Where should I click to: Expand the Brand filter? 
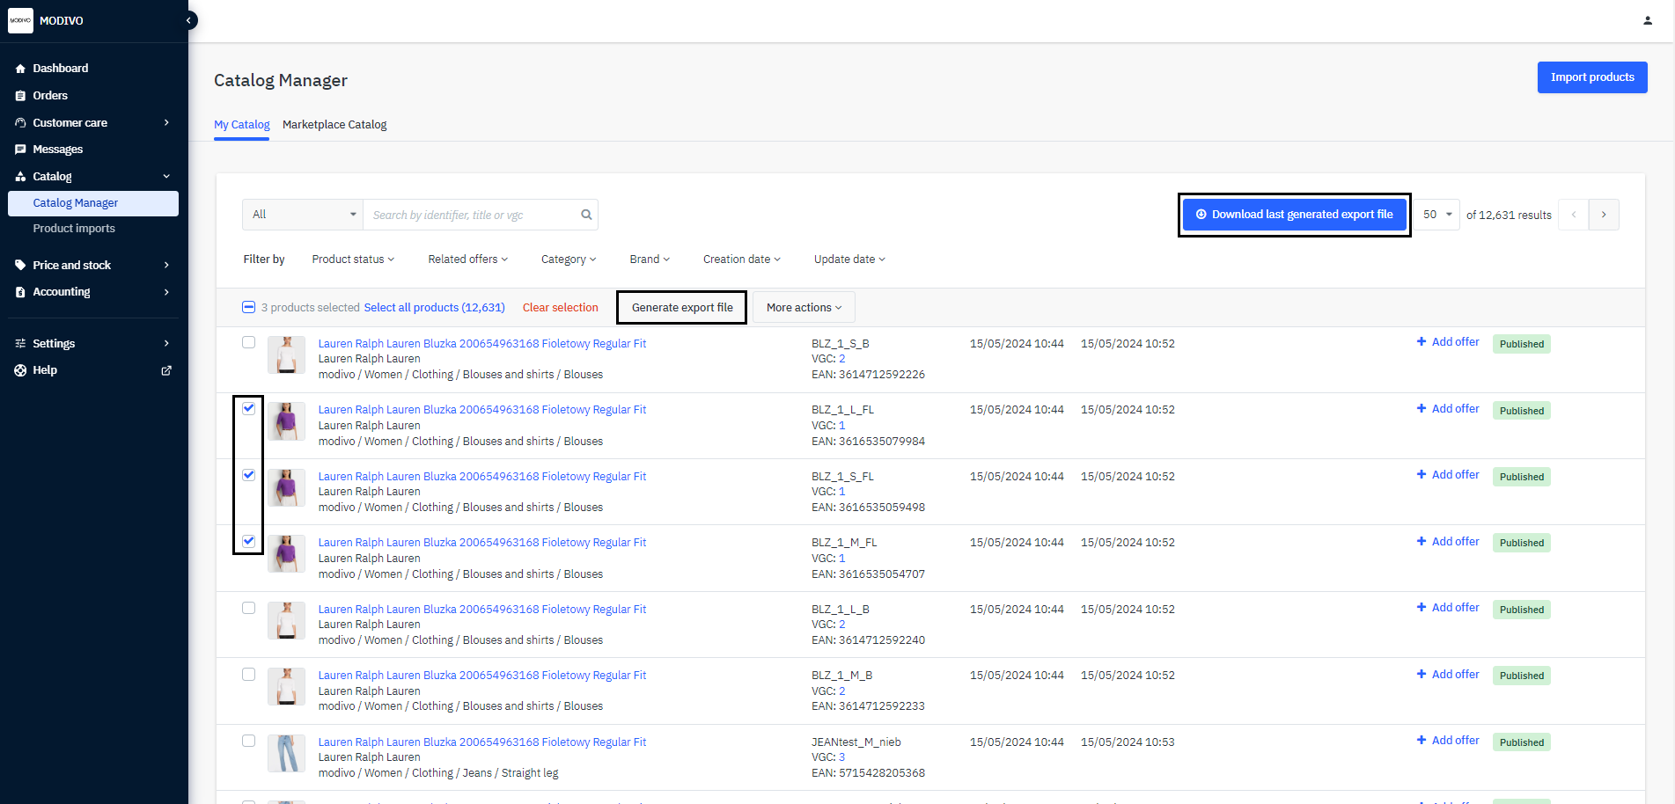pos(650,259)
